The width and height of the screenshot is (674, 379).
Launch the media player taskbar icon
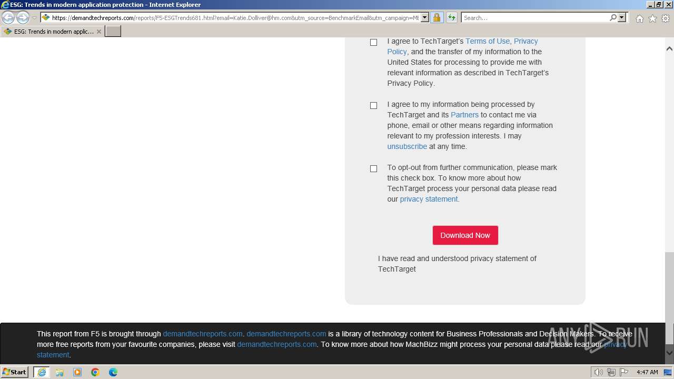tap(77, 372)
